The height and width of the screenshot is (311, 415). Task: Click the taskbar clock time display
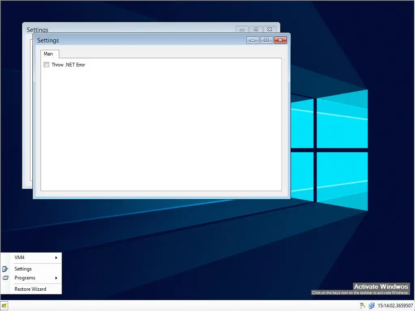395,306
